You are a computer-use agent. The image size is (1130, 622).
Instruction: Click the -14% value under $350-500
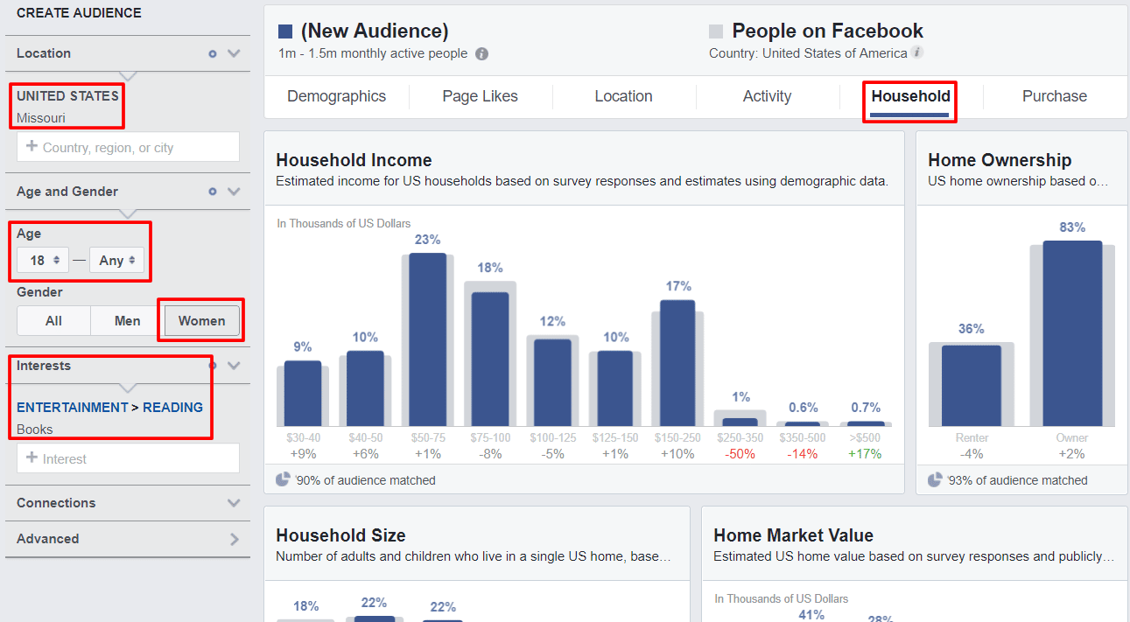point(804,454)
